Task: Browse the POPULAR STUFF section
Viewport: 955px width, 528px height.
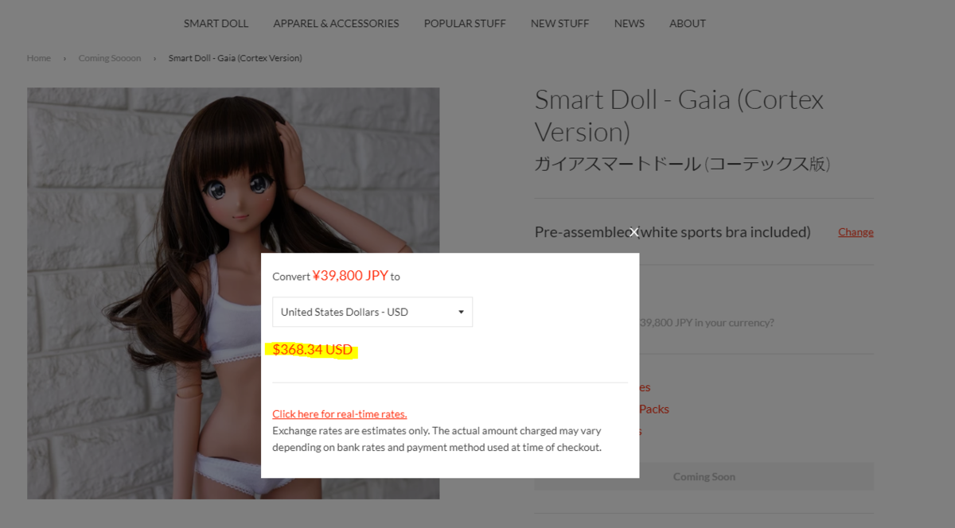Action: (465, 23)
